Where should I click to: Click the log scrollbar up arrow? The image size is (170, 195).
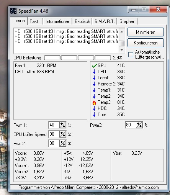(x=122, y=32)
